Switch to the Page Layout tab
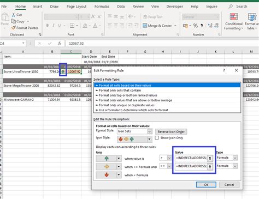The height and width of the screenshot is (199, 259). 76,7
